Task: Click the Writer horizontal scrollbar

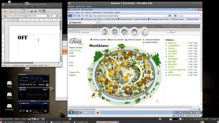Action: (x=31, y=63)
